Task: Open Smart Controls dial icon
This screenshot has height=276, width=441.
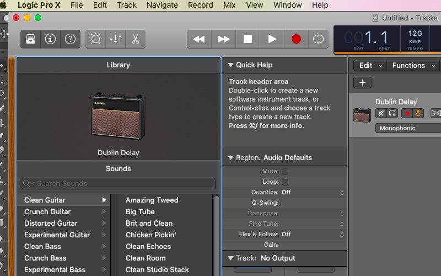Action: pyautogui.click(x=95, y=39)
